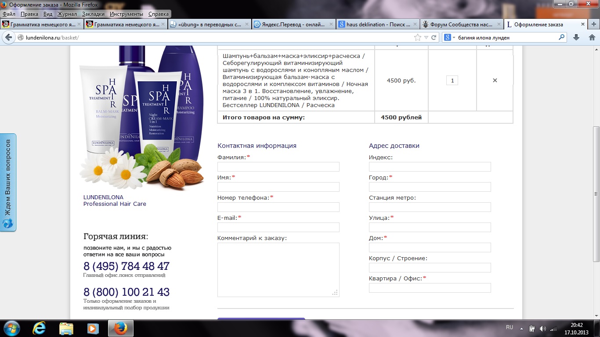Click the Фамилия input field
600x337 pixels.
click(x=278, y=167)
